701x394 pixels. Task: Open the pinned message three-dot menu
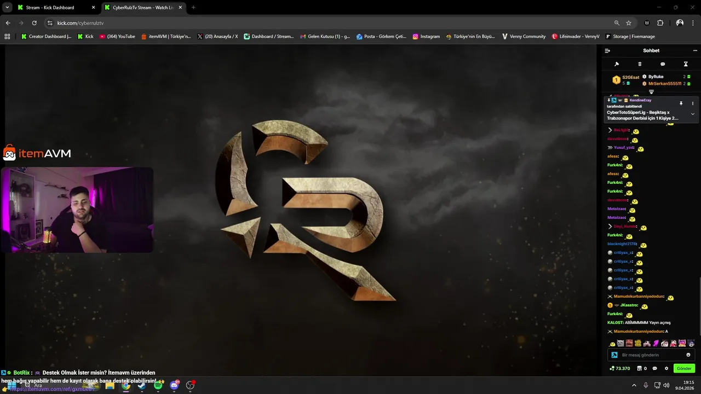tap(693, 103)
